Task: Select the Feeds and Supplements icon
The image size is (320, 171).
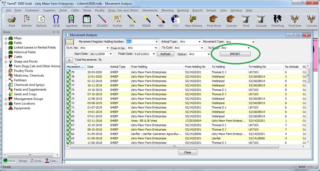Action: coord(11,90)
